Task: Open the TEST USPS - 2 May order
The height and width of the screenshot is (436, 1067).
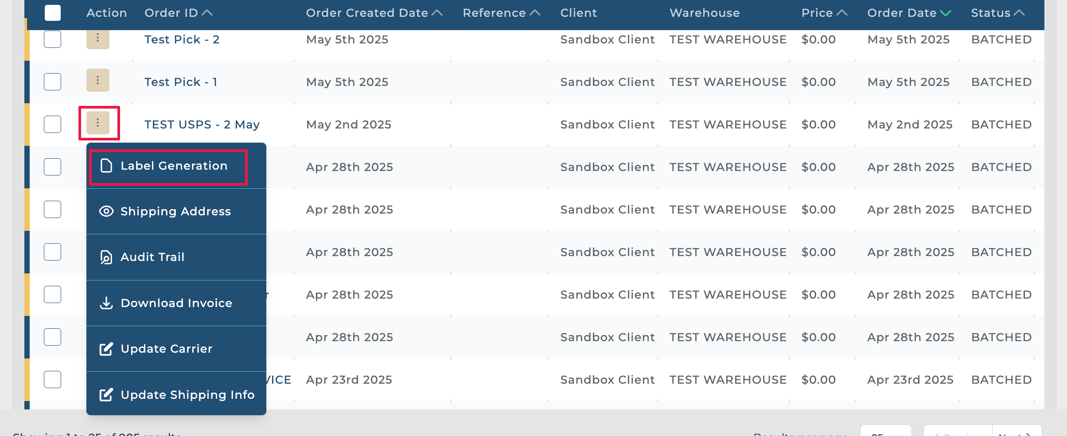Action: pyautogui.click(x=202, y=125)
